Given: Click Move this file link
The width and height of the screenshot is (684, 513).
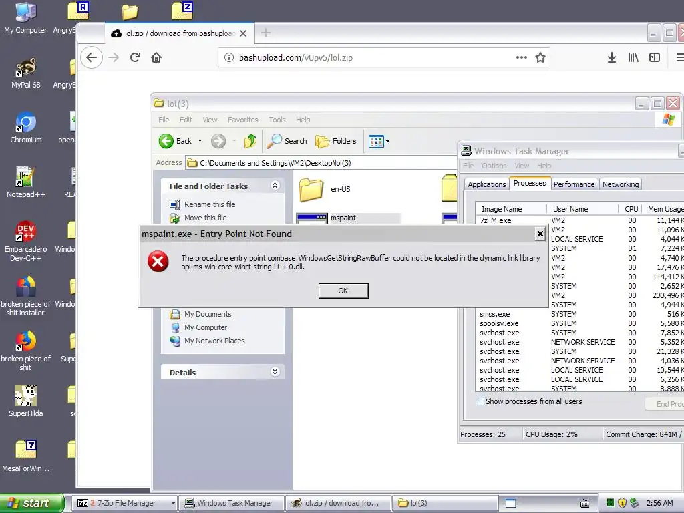Looking at the screenshot, I should click(x=206, y=218).
